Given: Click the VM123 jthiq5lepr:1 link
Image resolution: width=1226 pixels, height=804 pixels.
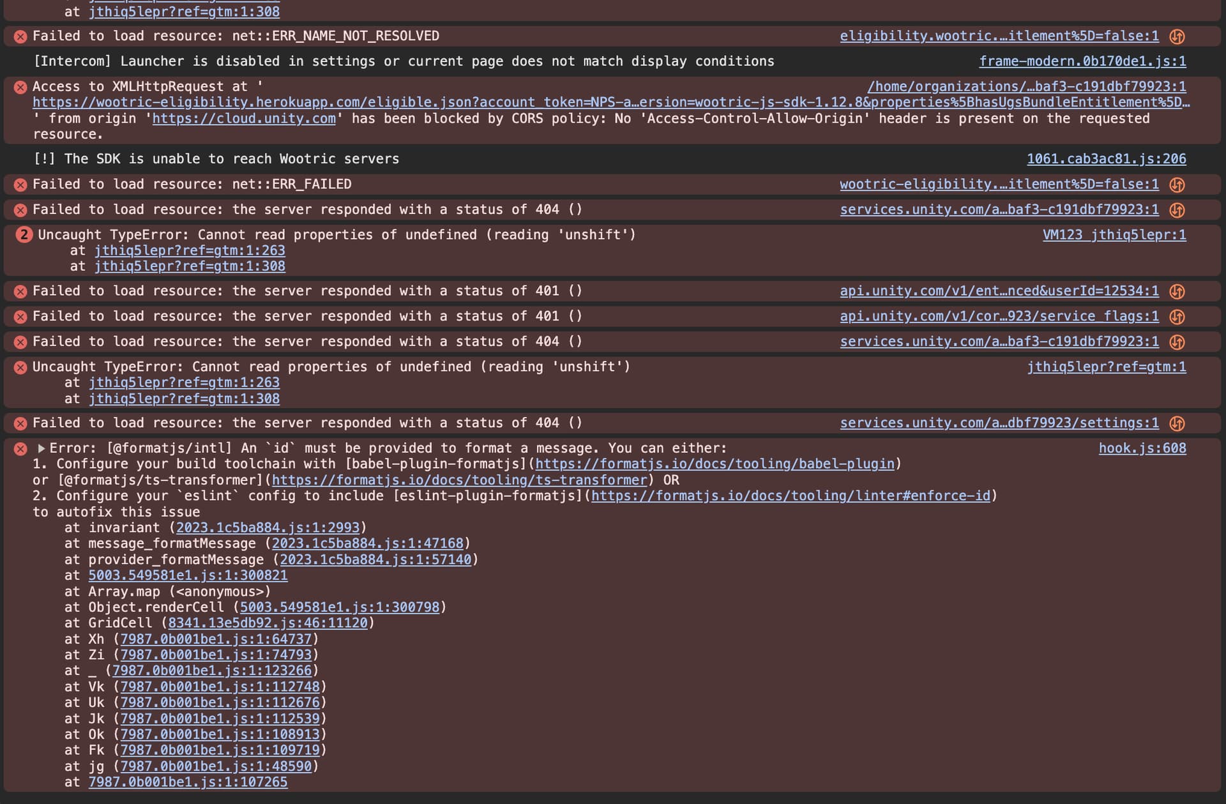Looking at the screenshot, I should click(1115, 234).
